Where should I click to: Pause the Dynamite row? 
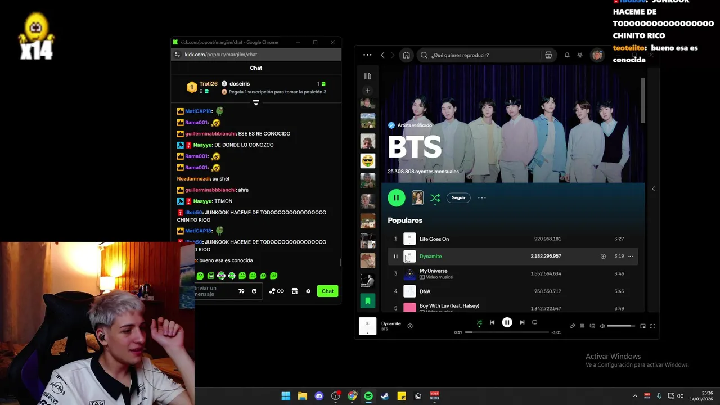pyautogui.click(x=395, y=256)
